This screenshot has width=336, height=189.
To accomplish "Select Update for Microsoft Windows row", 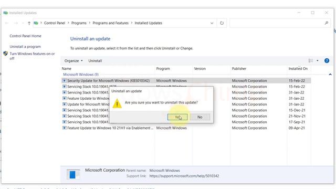I will 186,104.
